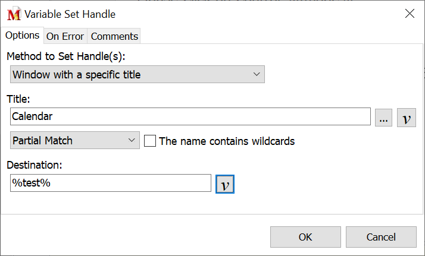Expand the Method to Set Handle dropdown

(x=137, y=74)
